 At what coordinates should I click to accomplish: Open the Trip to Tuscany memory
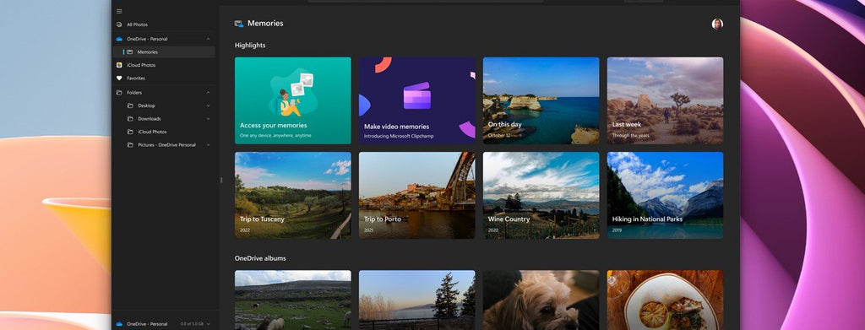[x=293, y=196]
